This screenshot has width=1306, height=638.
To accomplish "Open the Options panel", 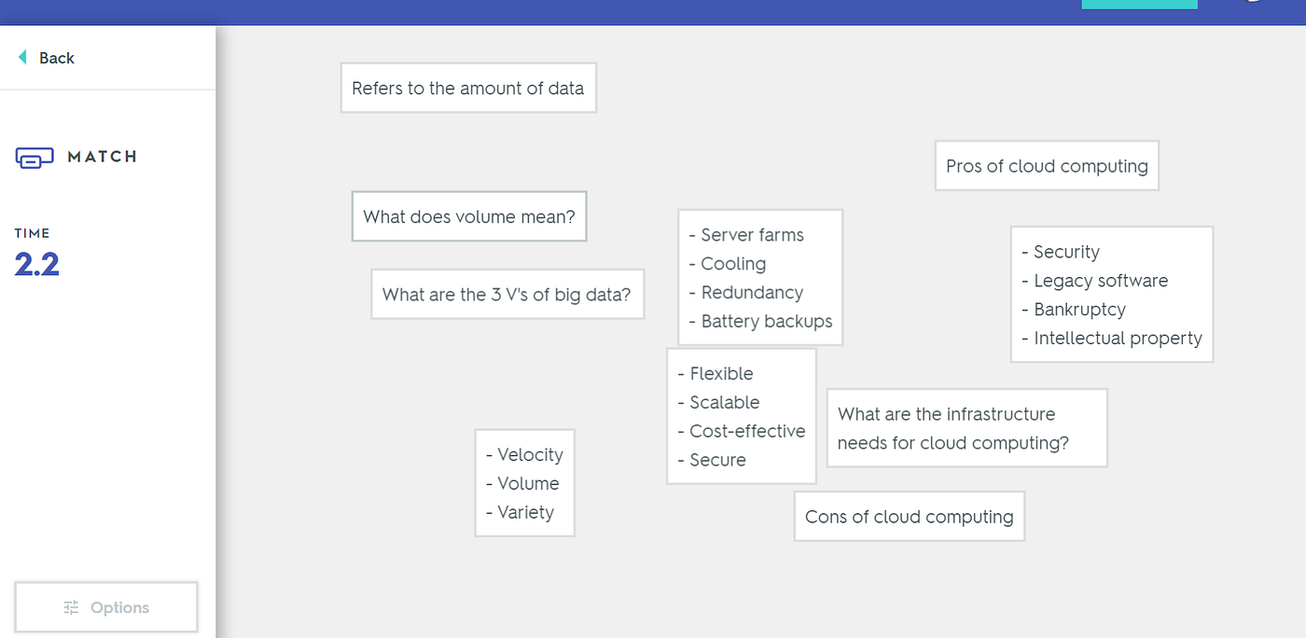I will pos(105,606).
